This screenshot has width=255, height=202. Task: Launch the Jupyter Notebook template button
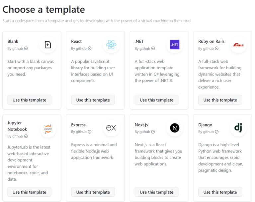(30, 192)
